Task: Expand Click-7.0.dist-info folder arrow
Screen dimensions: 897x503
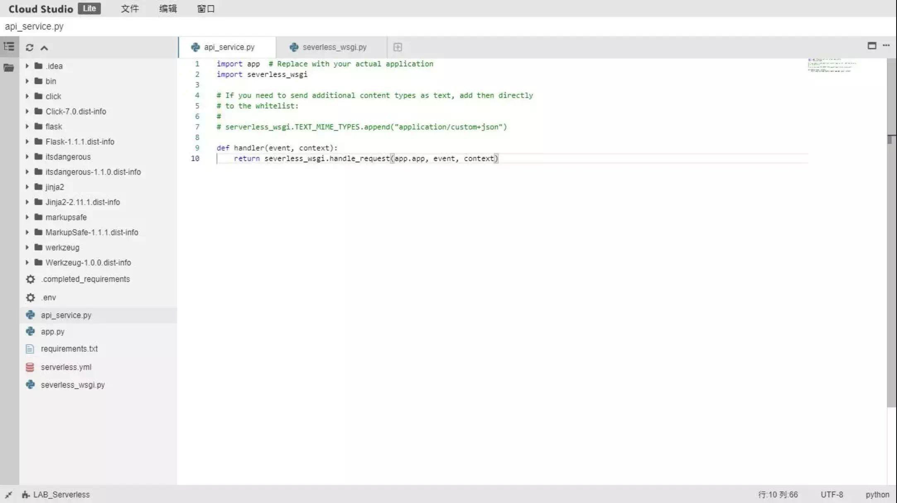Action: click(27, 111)
